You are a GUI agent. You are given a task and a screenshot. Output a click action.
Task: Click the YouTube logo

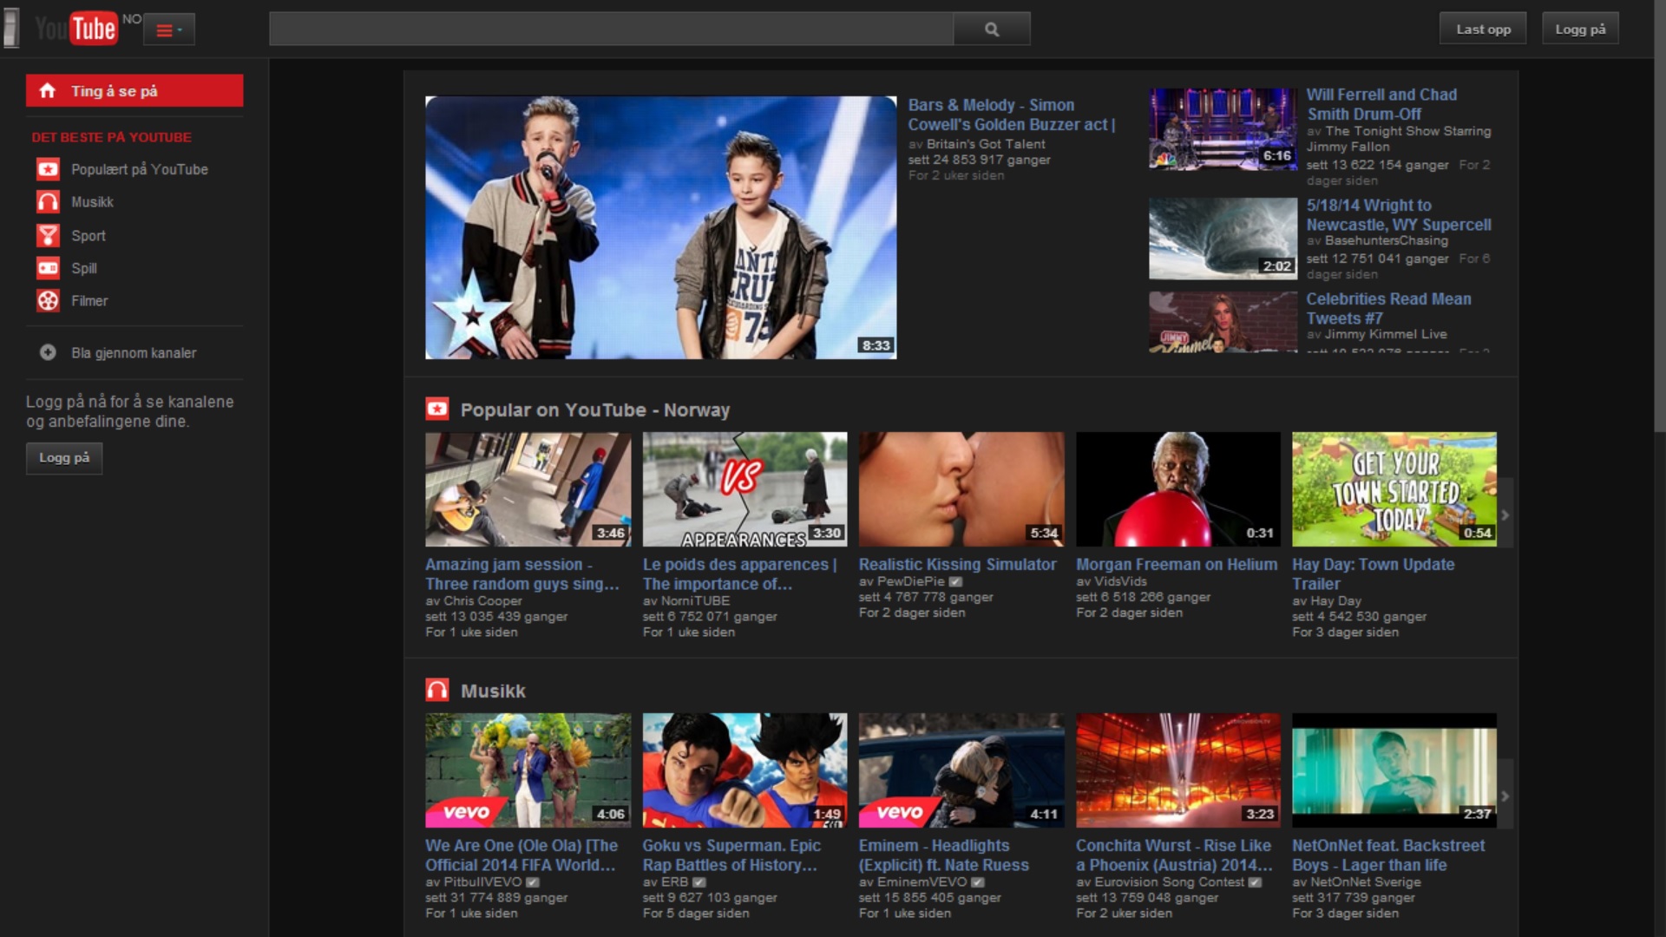[x=75, y=29]
